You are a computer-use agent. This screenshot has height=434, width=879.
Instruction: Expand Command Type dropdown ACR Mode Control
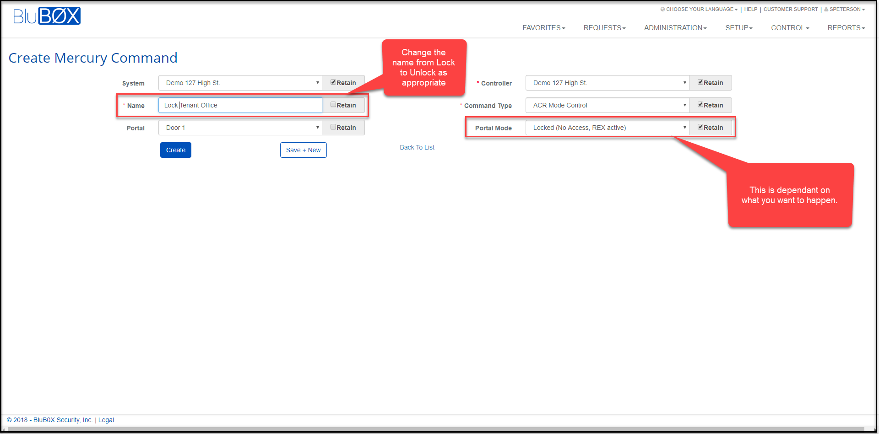coord(608,105)
